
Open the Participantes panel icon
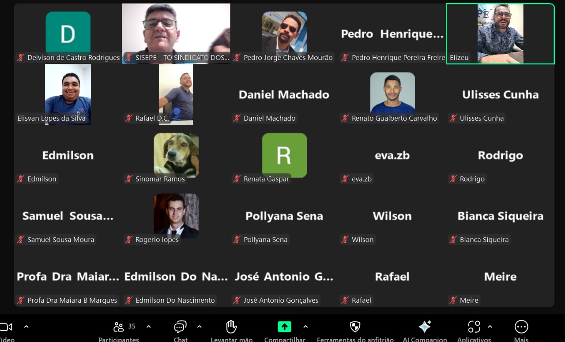click(x=118, y=327)
